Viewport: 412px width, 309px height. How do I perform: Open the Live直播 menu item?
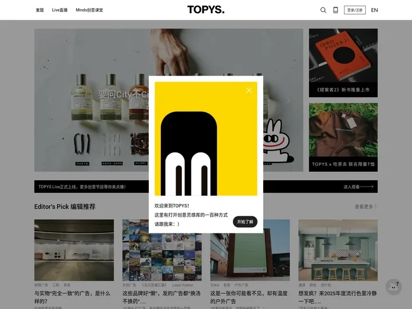coord(60,10)
